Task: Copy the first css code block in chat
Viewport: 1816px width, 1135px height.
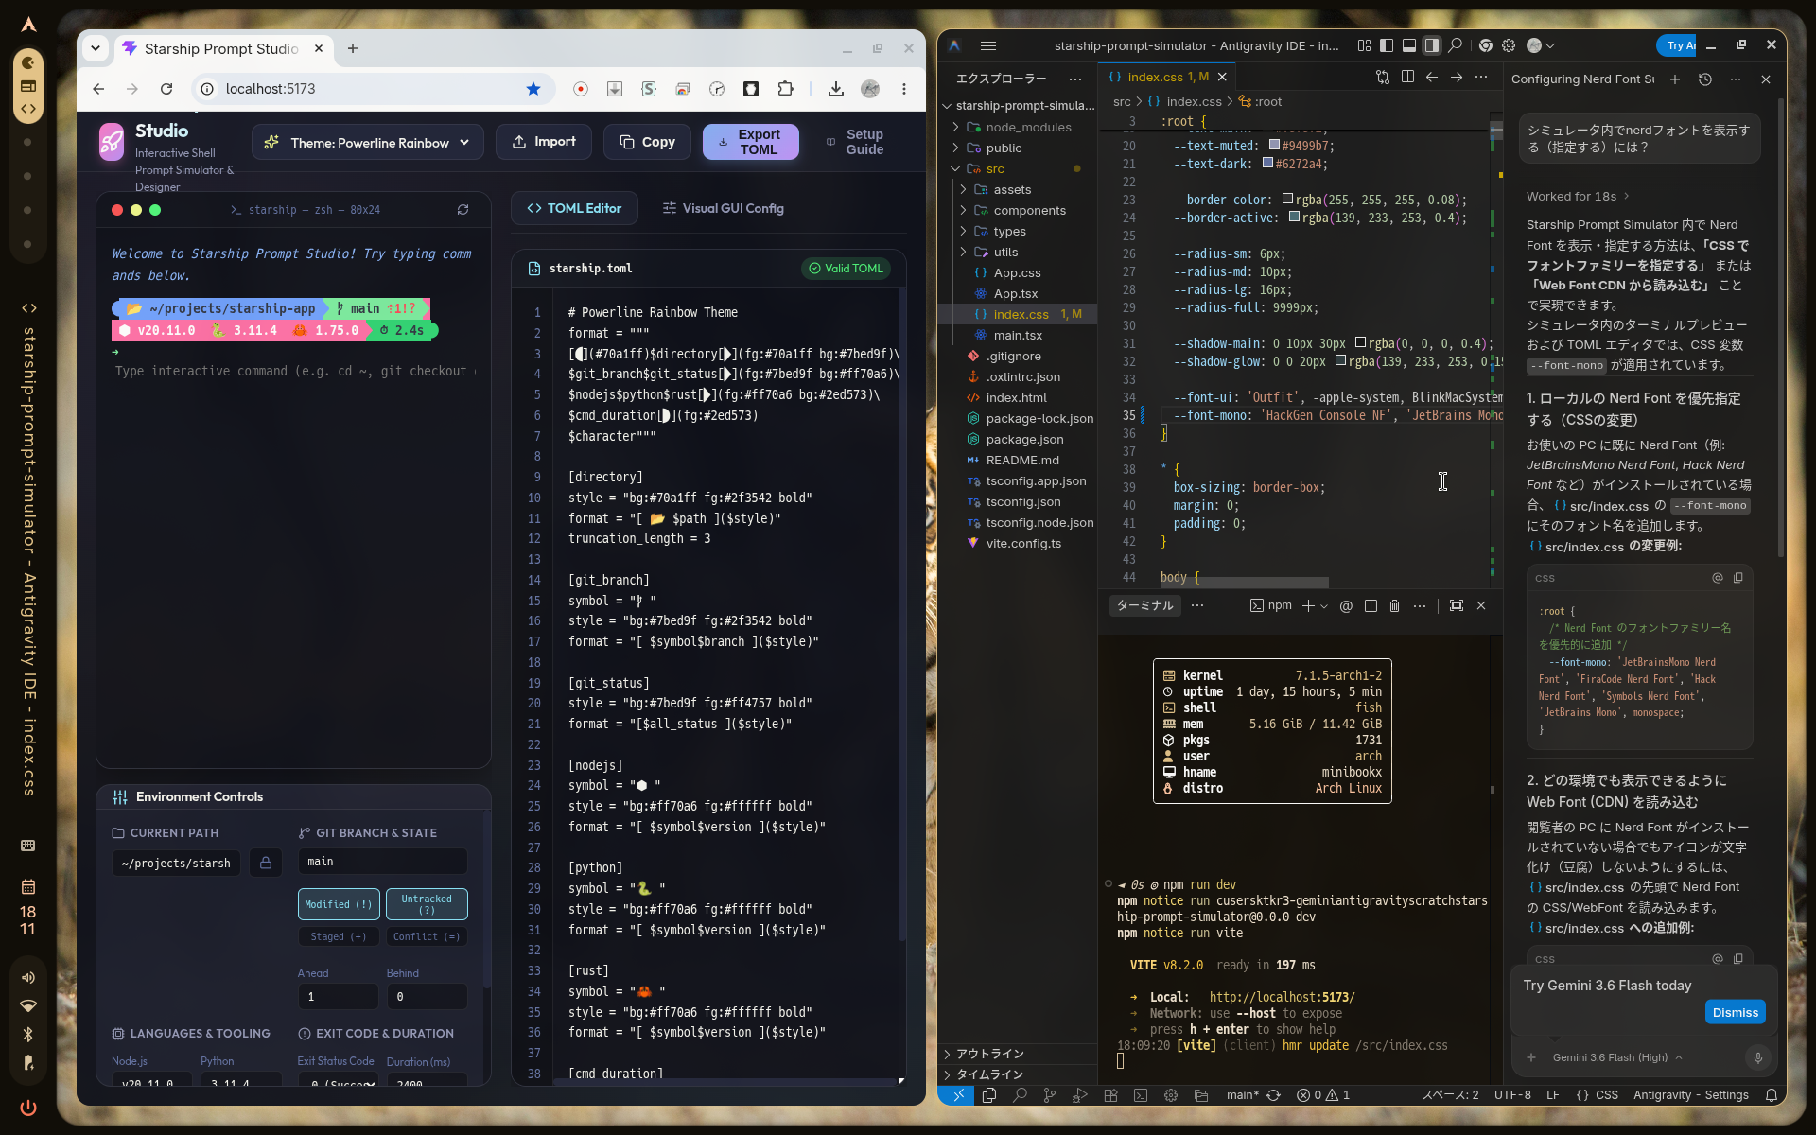Action: [1738, 578]
